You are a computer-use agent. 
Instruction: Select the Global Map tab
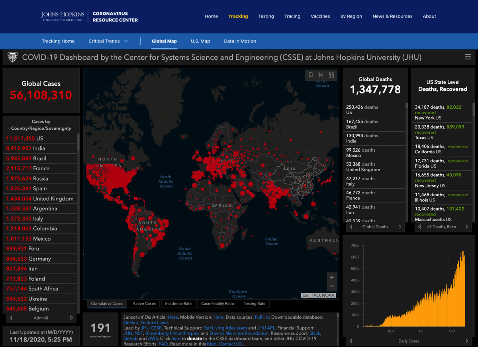point(164,41)
